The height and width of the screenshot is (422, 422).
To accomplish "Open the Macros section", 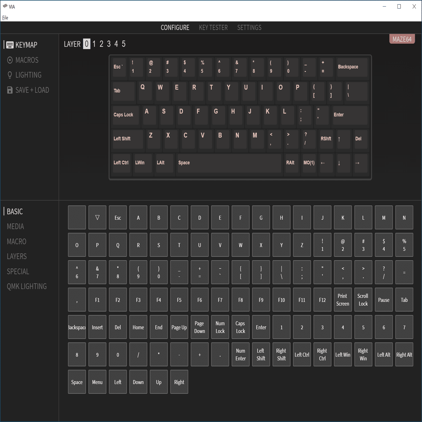I will tap(23, 60).
